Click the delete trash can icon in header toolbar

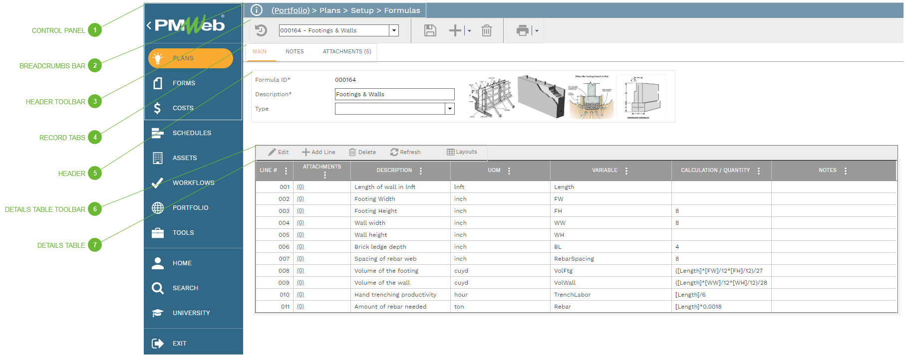coord(486,31)
